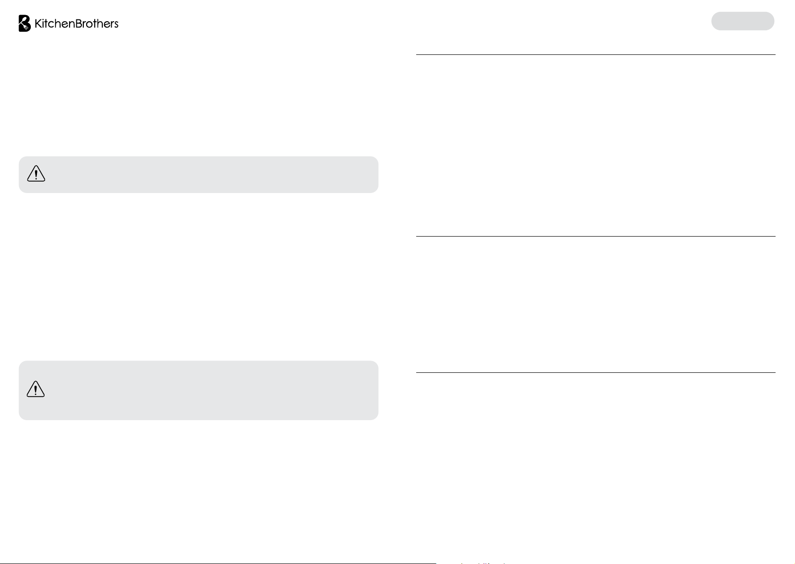Click the warning triangle in upper notice box
The image size is (795, 564).
(36, 174)
